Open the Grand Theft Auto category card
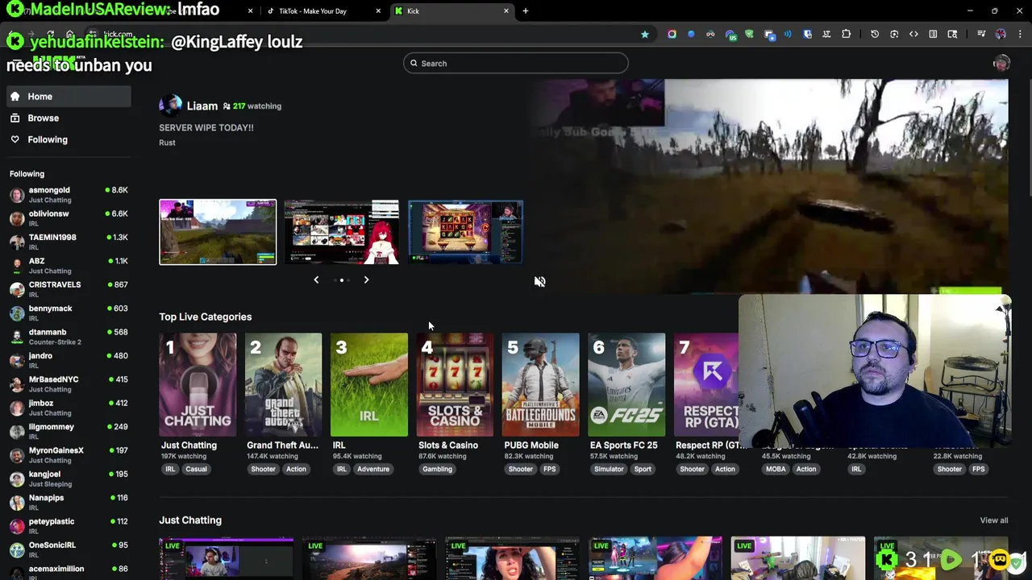The height and width of the screenshot is (580, 1032). pyautogui.click(x=283, y=384)
